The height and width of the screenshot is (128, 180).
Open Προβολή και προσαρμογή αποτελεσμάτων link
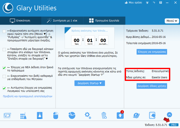tap(28, 96)
